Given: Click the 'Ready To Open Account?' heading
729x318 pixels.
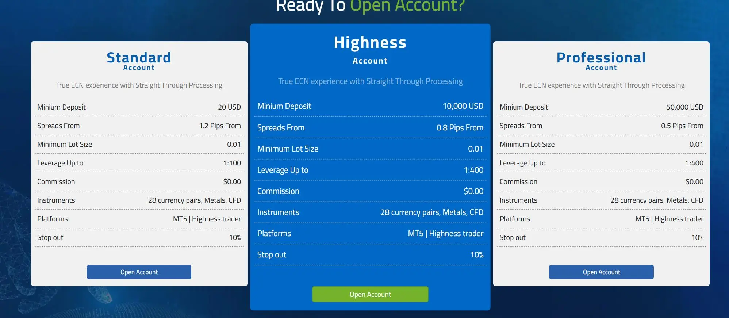Looking at the screenshot, I should 370,6.
